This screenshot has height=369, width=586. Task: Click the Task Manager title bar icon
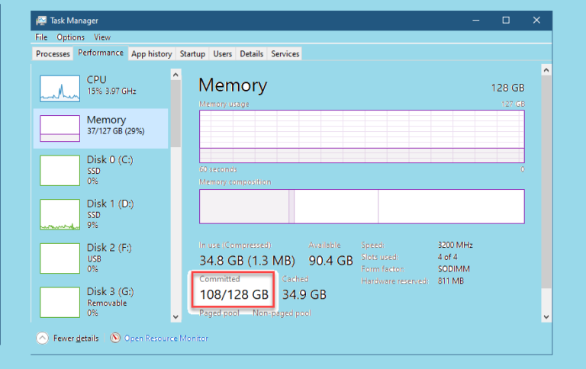(x=40, y=21)
